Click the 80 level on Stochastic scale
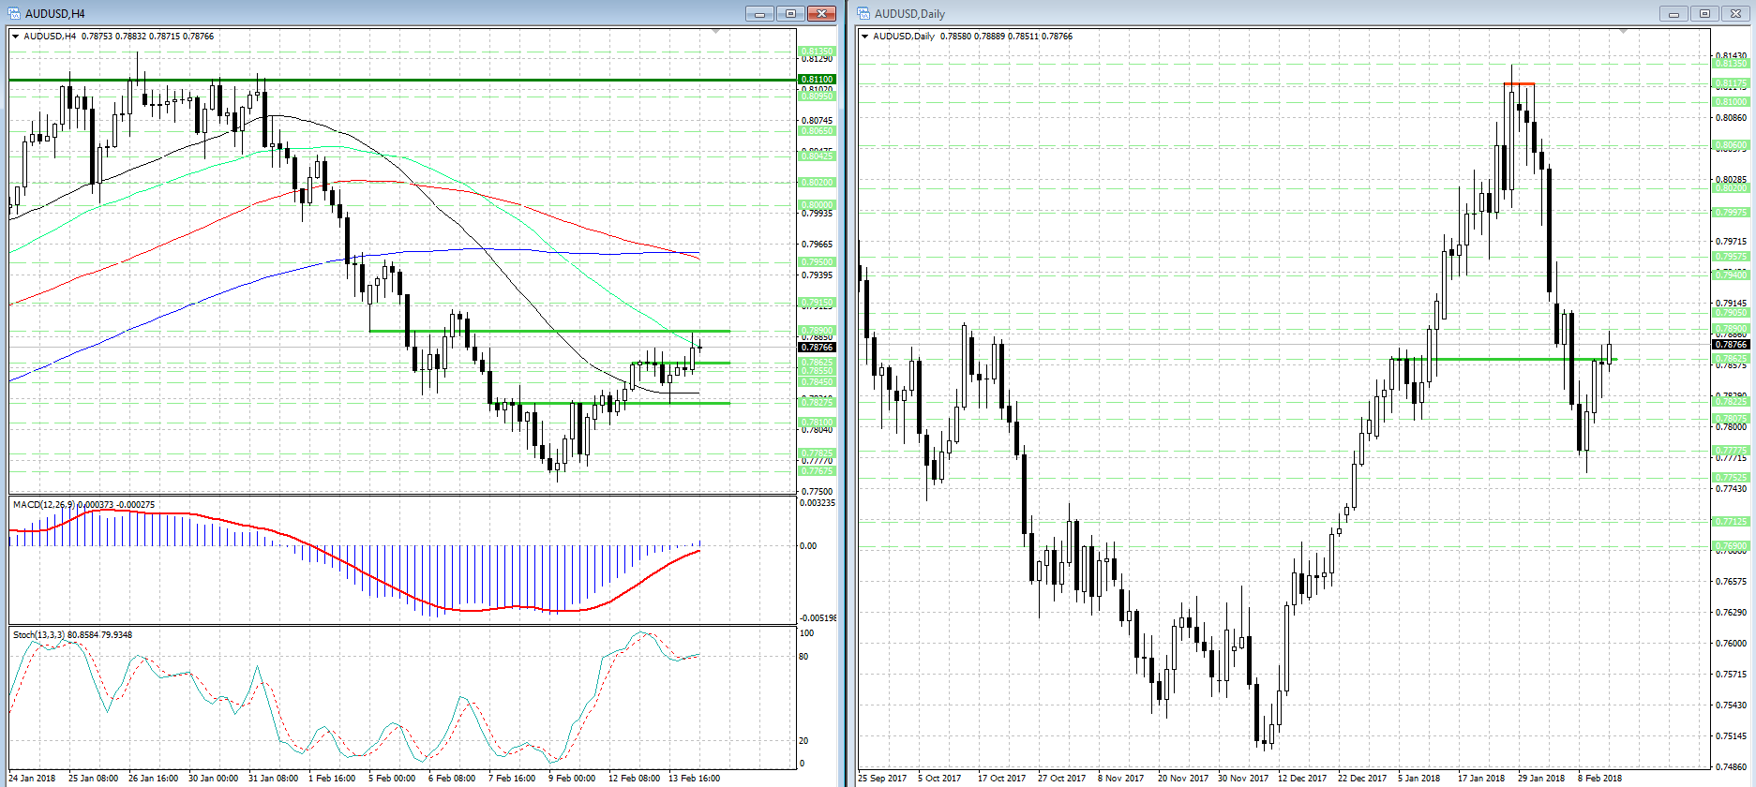Screen dimensions: 1756x787 (x=803, y=657)
